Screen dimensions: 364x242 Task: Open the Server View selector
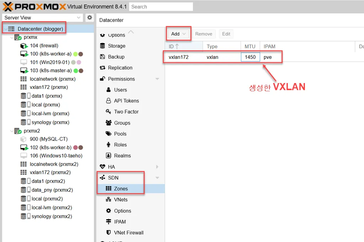coord(43,17)
